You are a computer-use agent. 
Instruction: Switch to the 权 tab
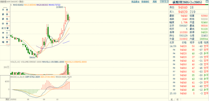(x=178, y=99)
